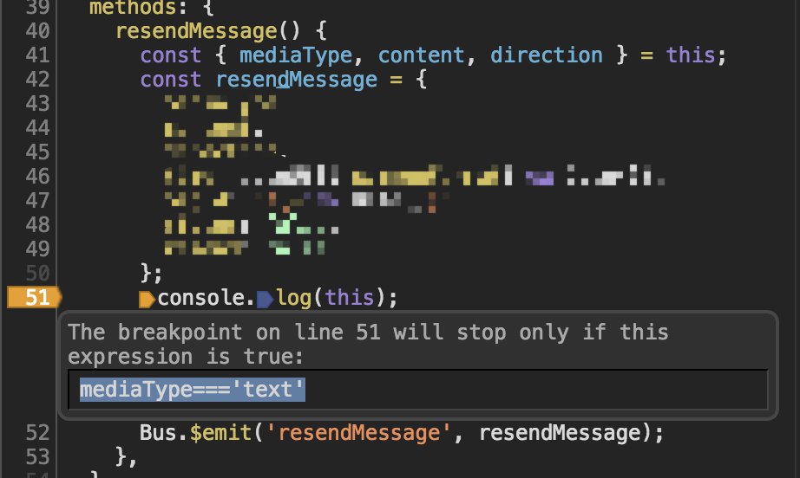The height and width of the screenshot is (478, 800).
Task: Click the console keyword on line 51
Action: click(201, 298)
